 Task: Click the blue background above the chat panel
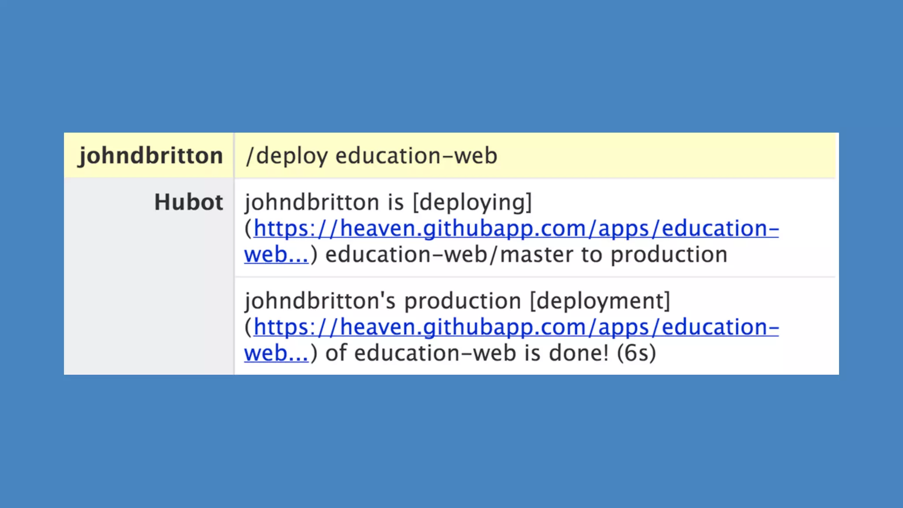pos(451,66)
